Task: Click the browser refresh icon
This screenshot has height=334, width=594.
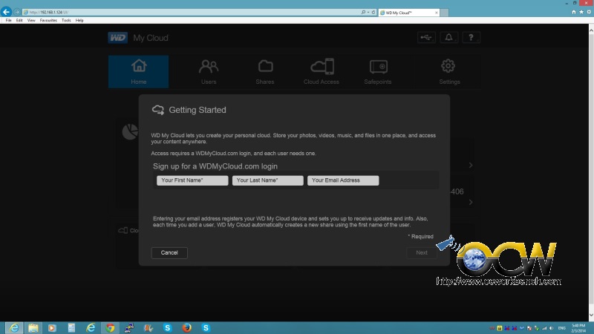Action: (x=373, y=12)
